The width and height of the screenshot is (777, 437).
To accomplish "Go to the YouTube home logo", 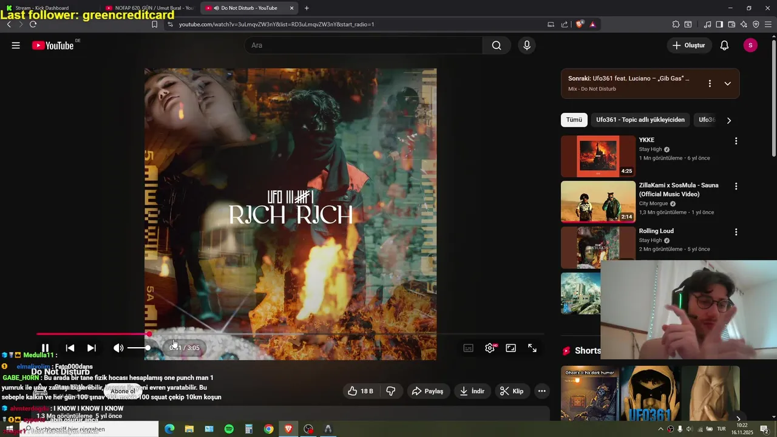I will (x=53, y=46).
